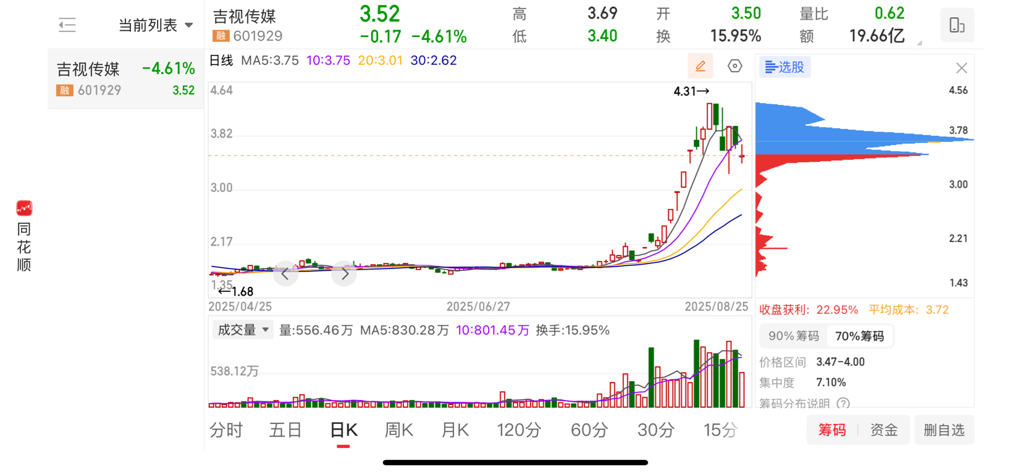Close the chip distribution panel

[961, 68]
